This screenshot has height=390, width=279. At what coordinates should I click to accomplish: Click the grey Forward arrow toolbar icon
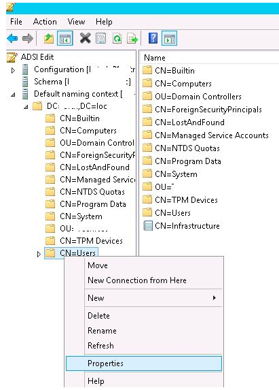tap(28, 39)
